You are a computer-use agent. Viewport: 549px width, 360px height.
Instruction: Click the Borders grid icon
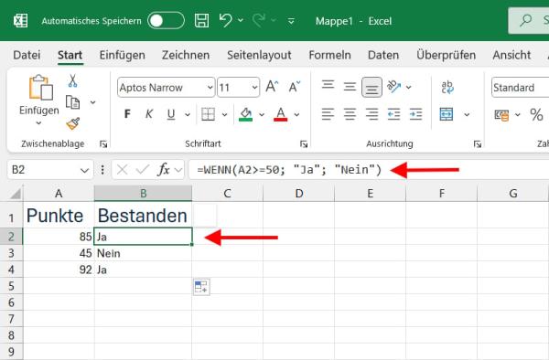tap(208, 114)
